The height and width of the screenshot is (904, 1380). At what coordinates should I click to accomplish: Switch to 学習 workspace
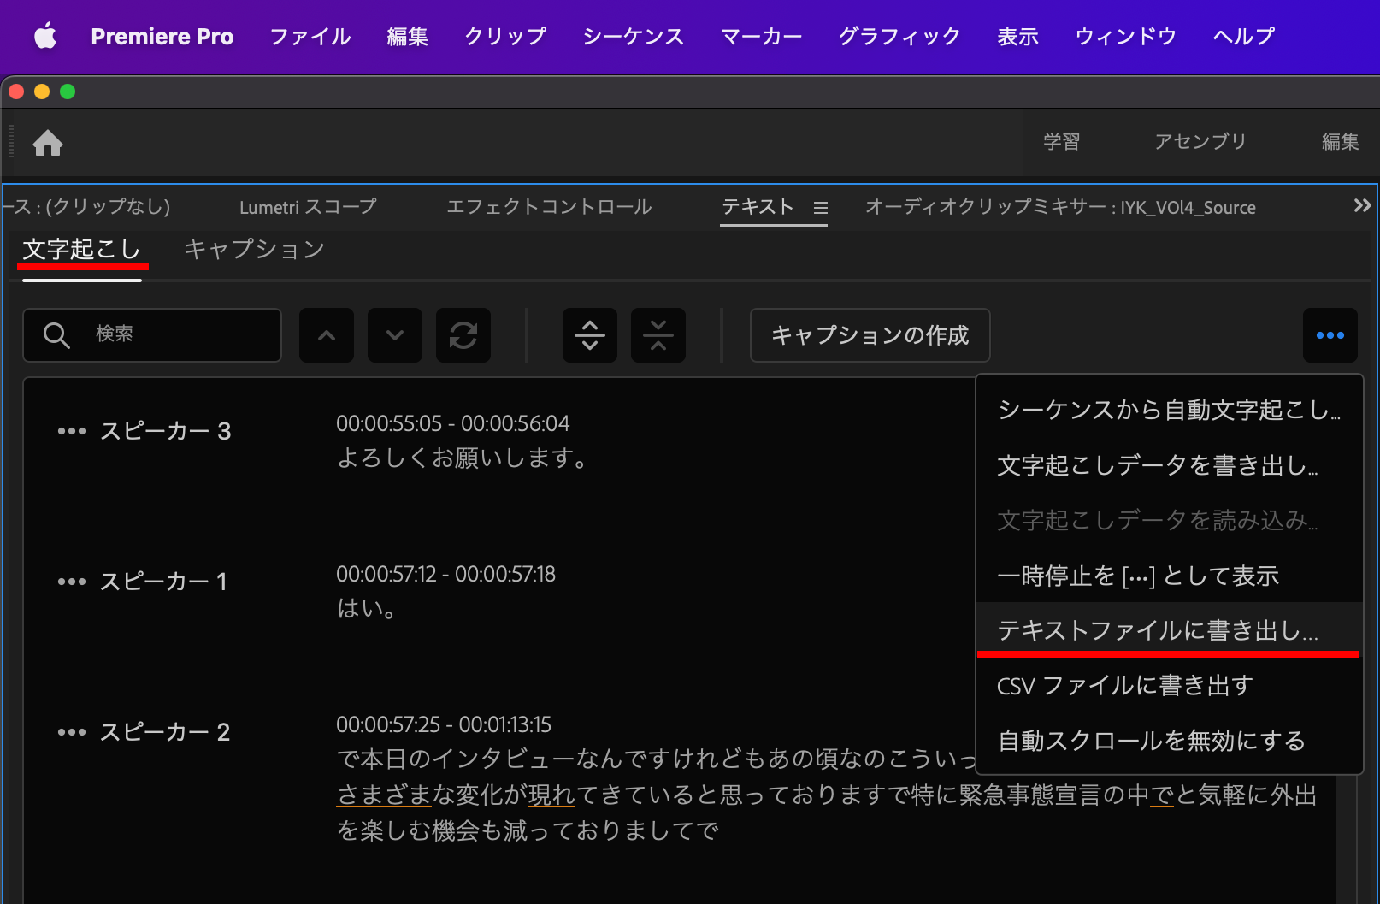pyautogui.click(x=1062, y=142)
